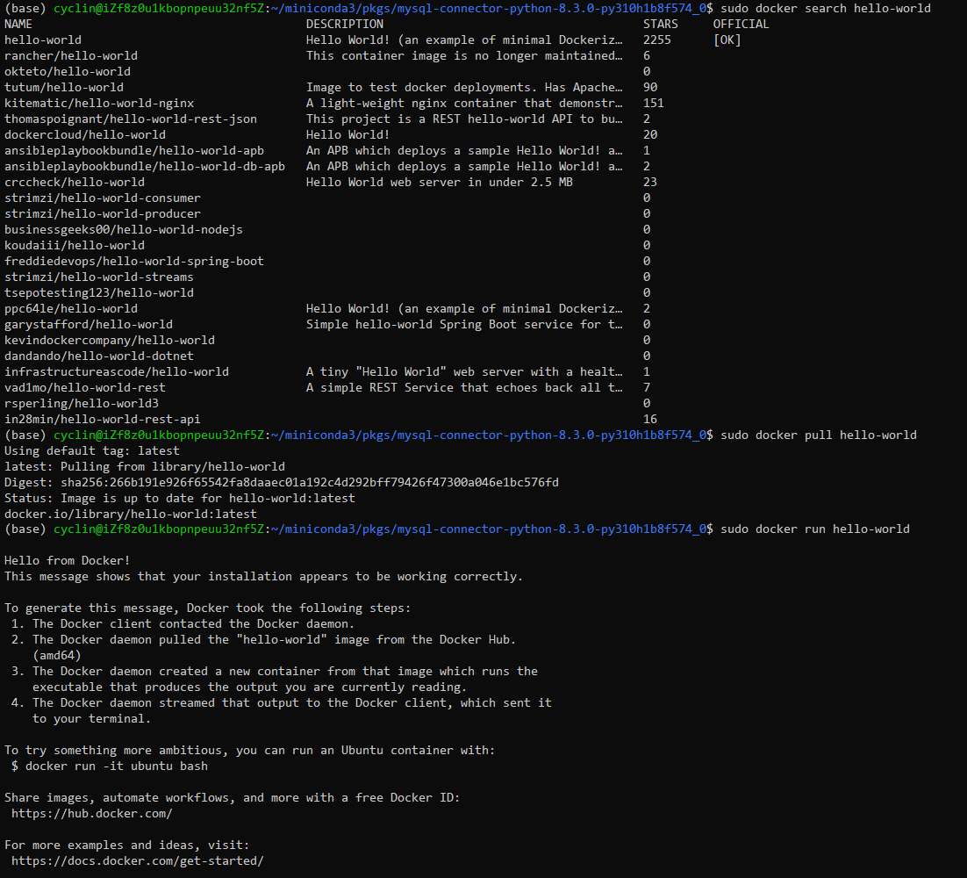
Task: Select strimzi/hello-world-streams image name
Action: (x=99, y=277)
